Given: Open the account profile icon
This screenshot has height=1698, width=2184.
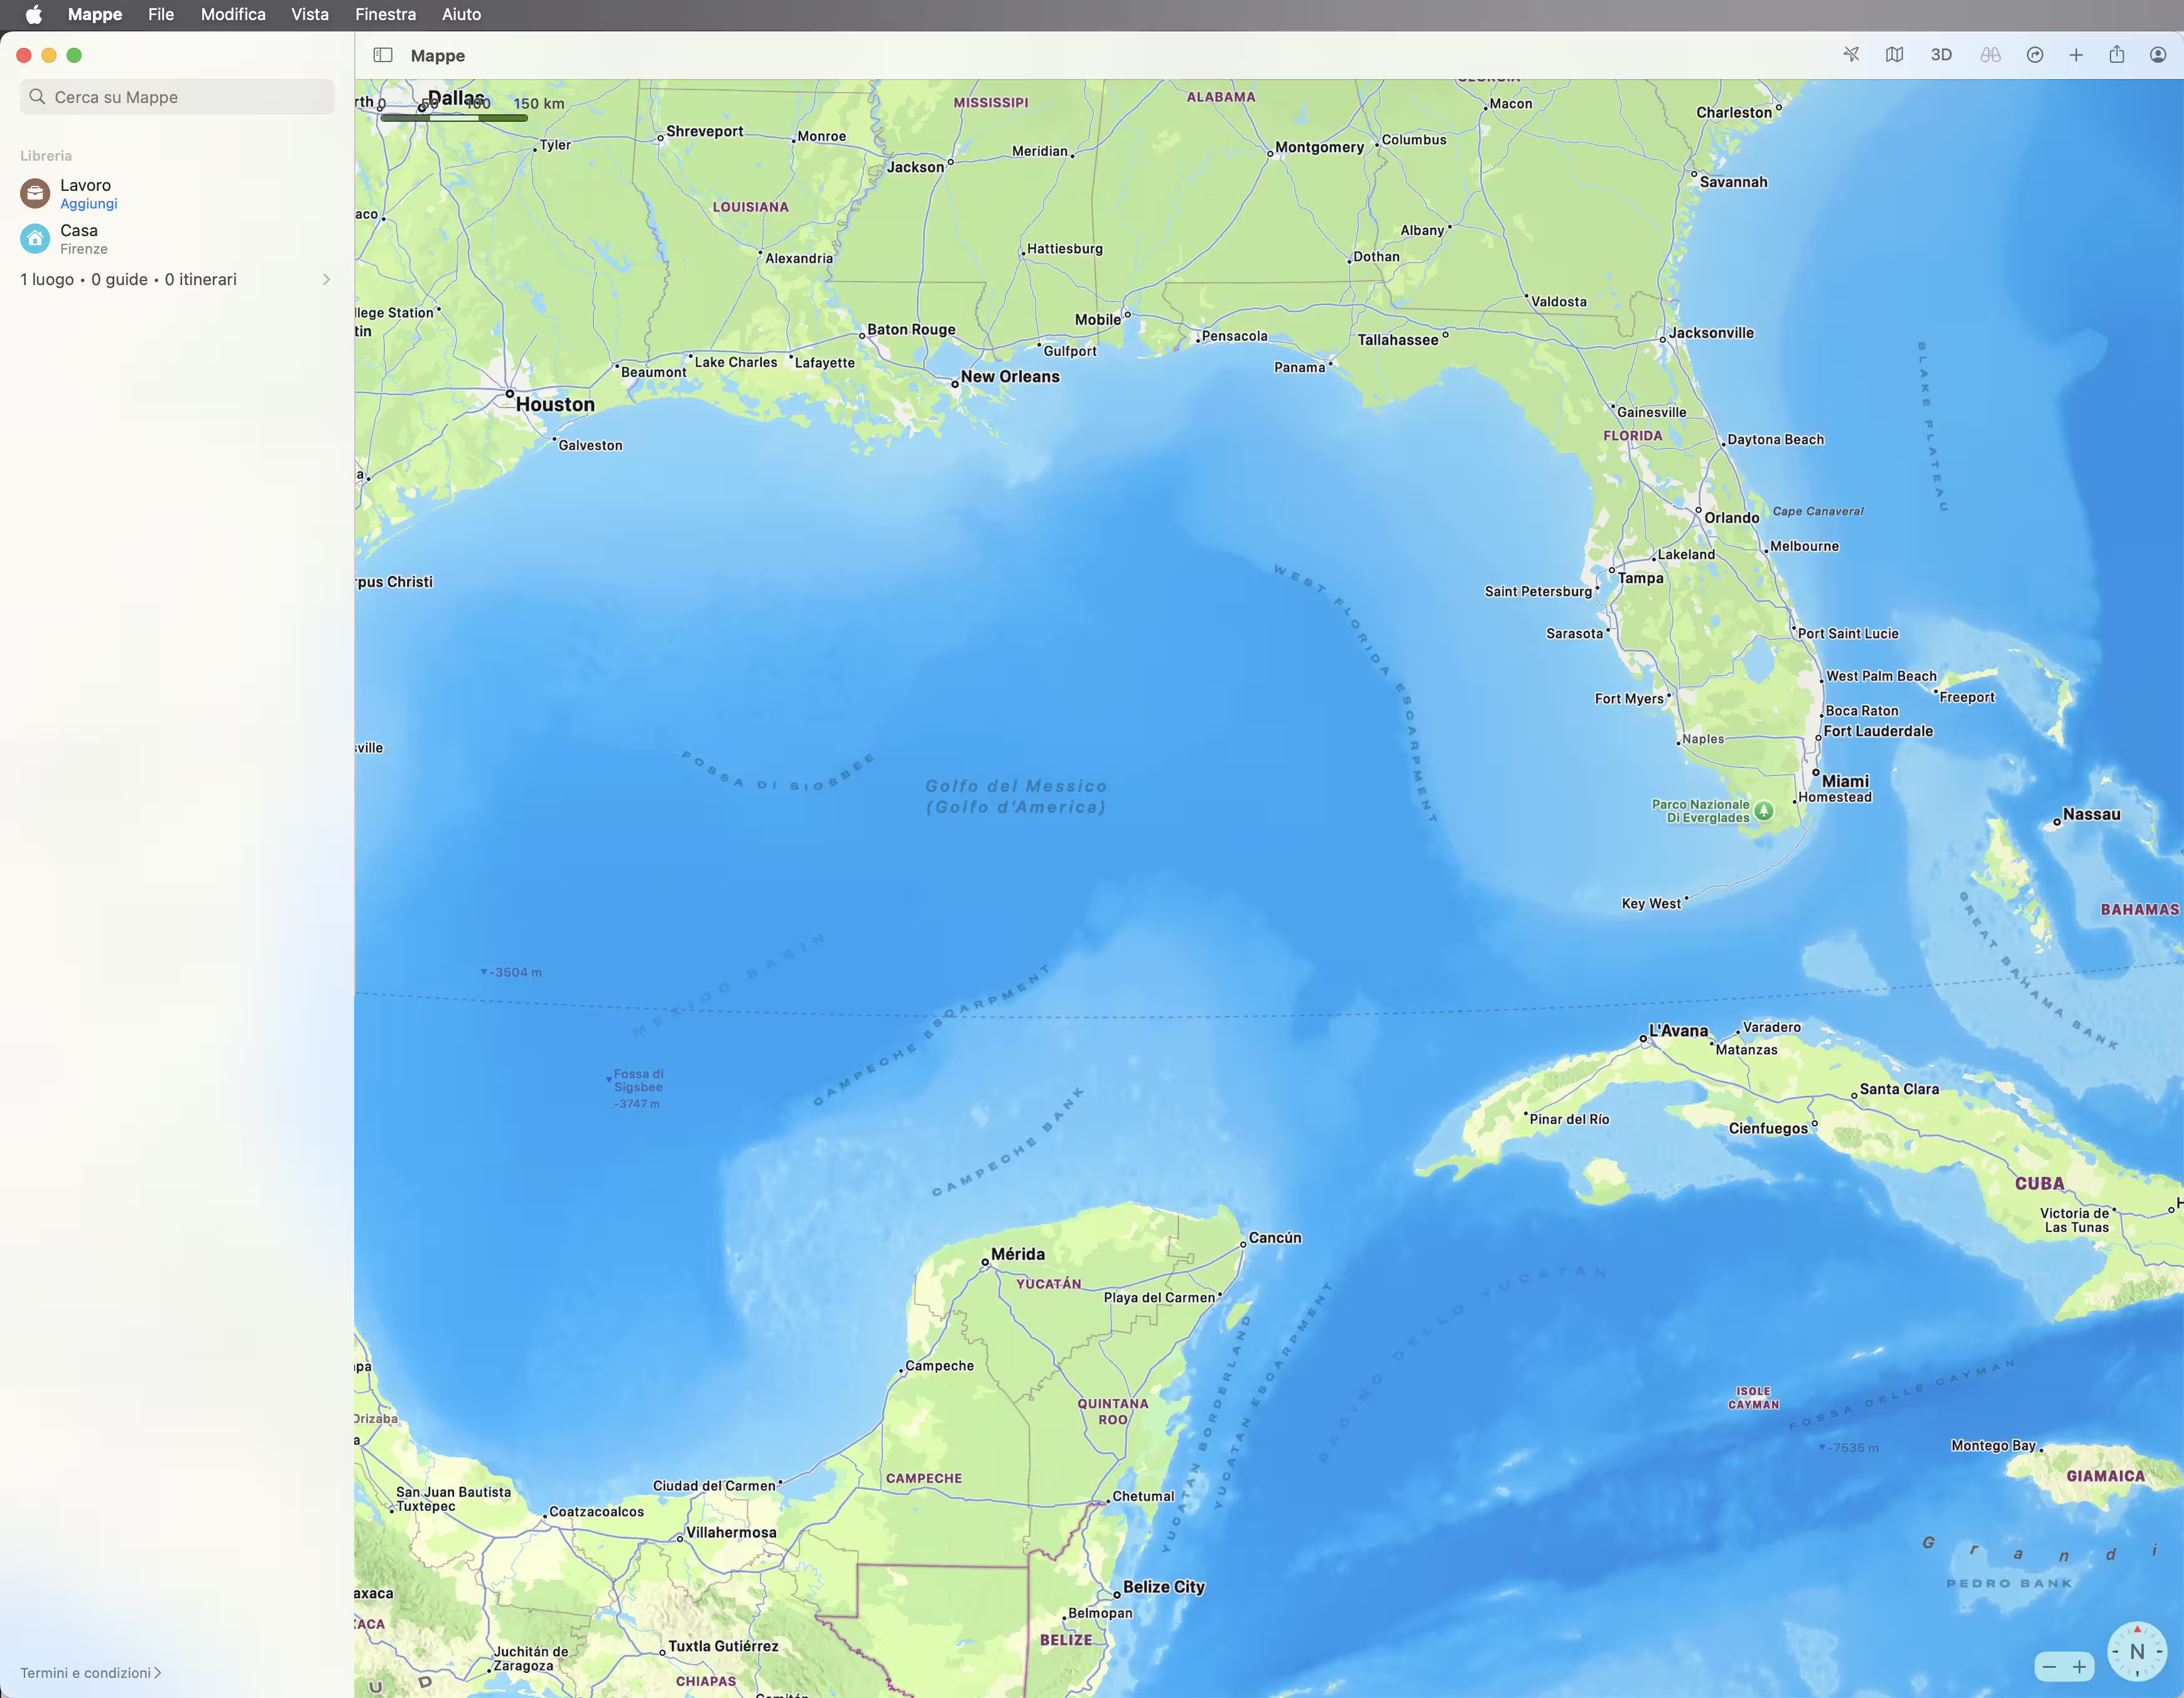Looking at the screenshot, I should click(x=2158, y=55).
